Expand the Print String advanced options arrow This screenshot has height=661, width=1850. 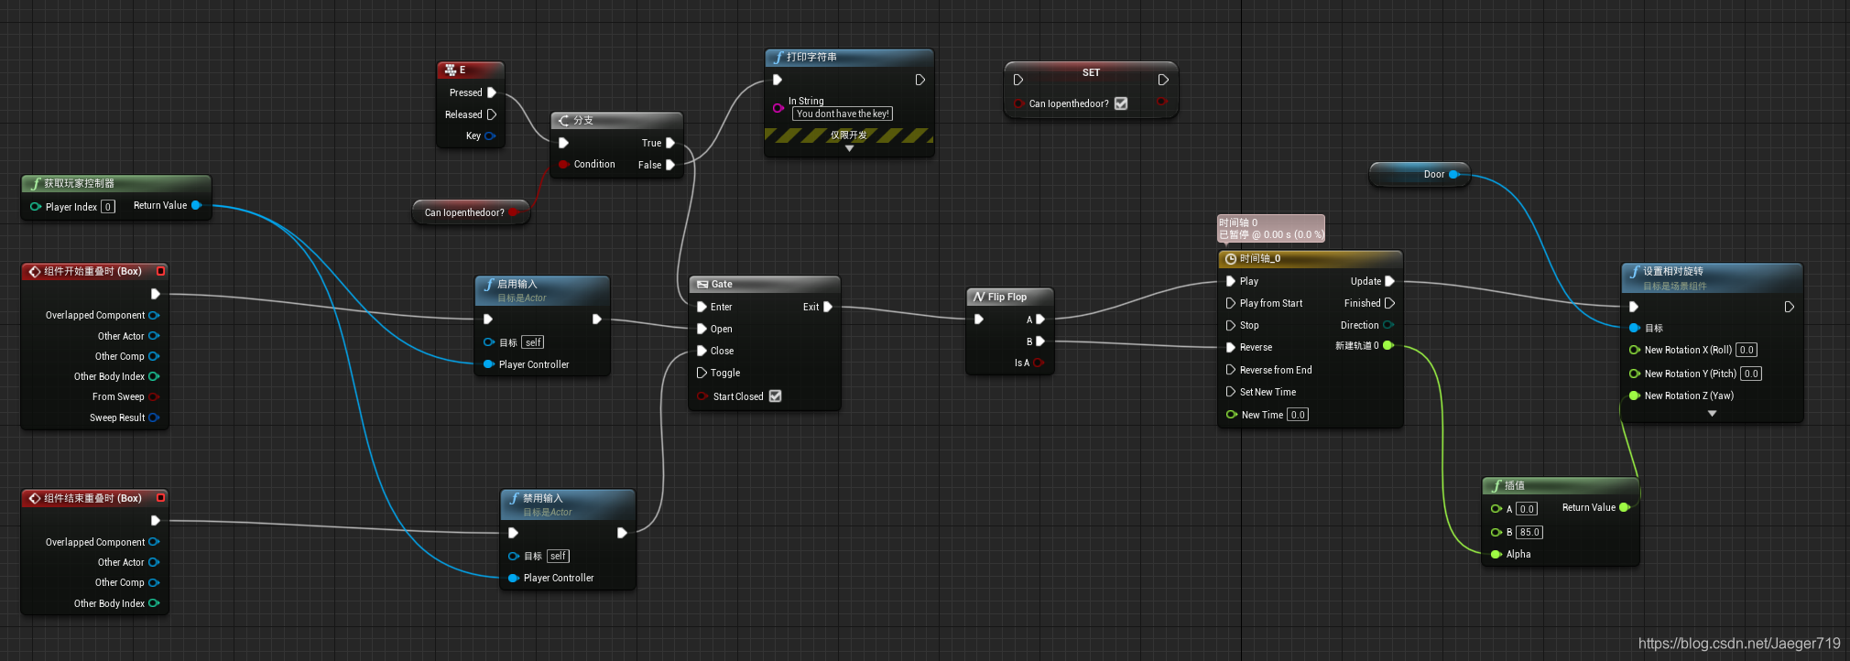[849, 148]
